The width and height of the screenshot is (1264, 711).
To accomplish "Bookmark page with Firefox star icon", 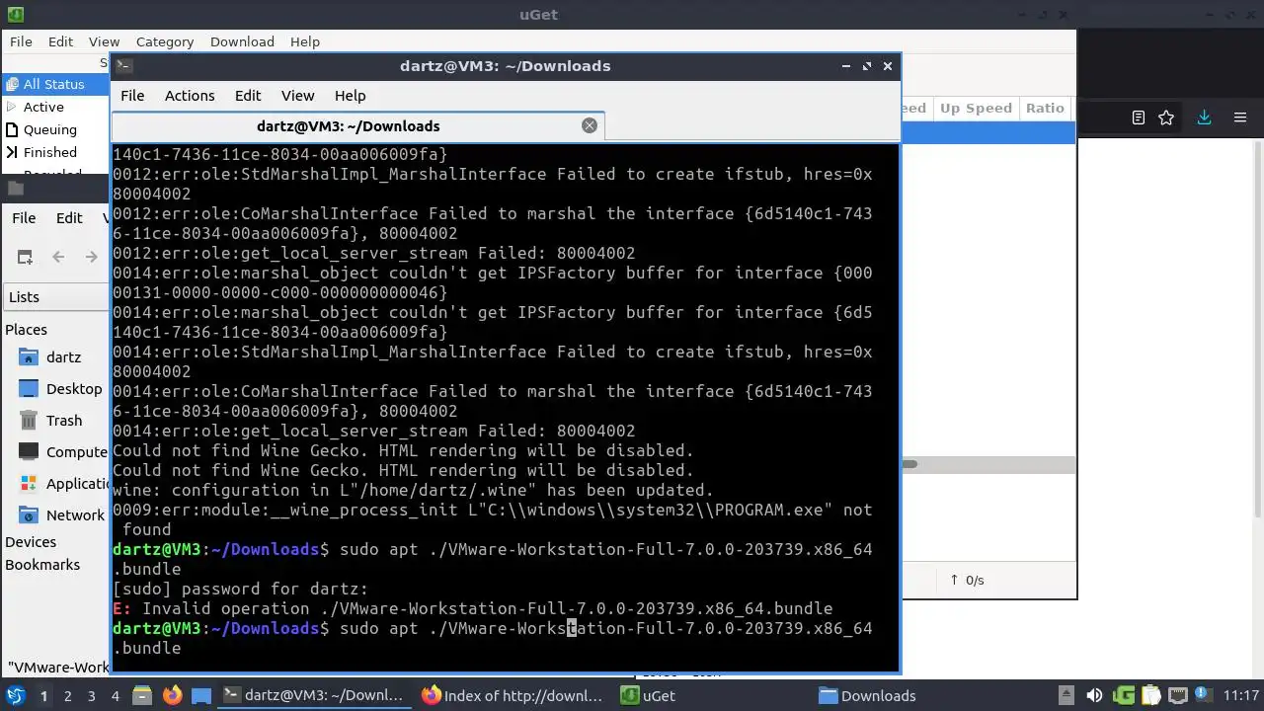I will (1166, 118).
